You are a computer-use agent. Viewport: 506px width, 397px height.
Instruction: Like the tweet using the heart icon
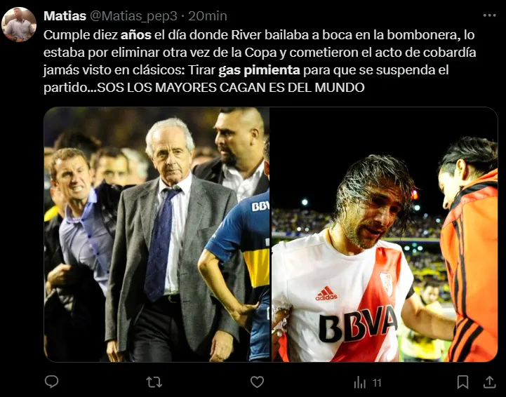tap(257, 382)
